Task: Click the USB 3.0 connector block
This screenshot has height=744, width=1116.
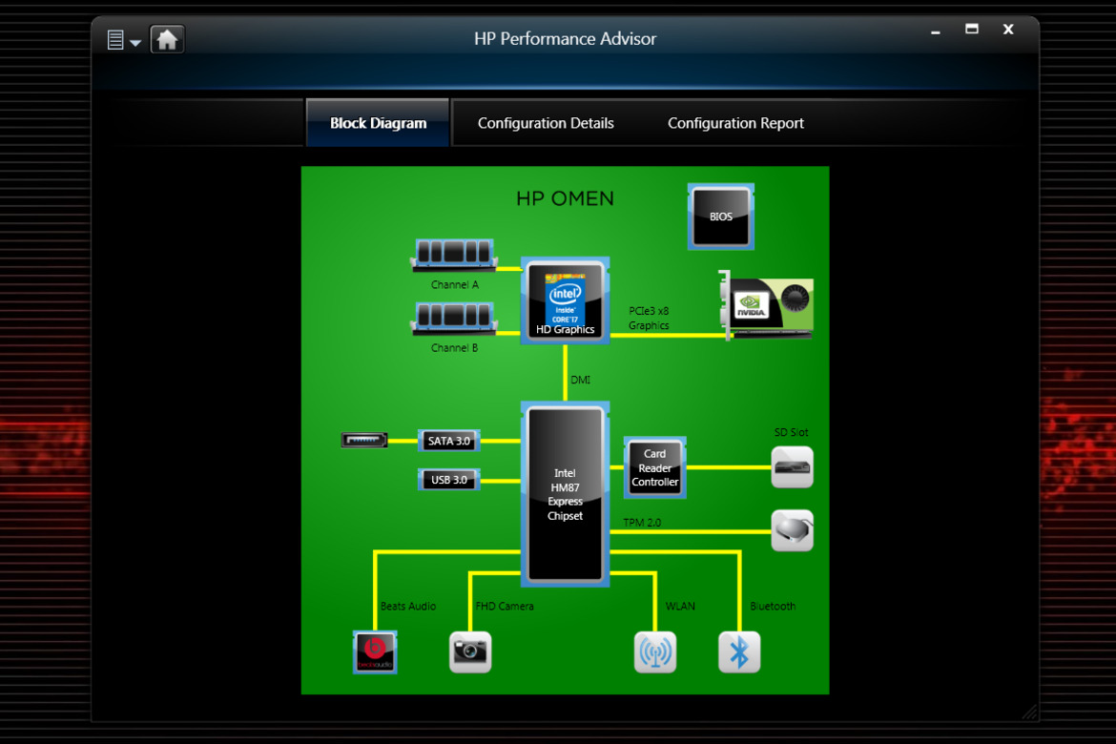Action: pyautogui.click(x=449, y=480)
